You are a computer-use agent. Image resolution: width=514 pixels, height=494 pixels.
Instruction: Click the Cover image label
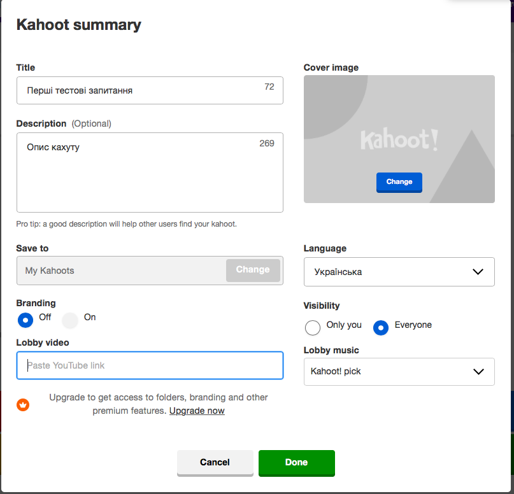(331, 67)
